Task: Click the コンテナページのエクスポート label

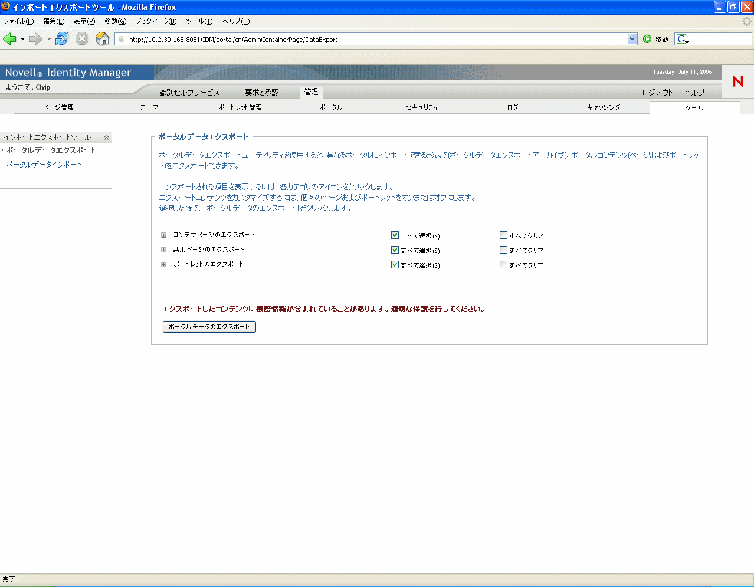Action: pos(214,235)
